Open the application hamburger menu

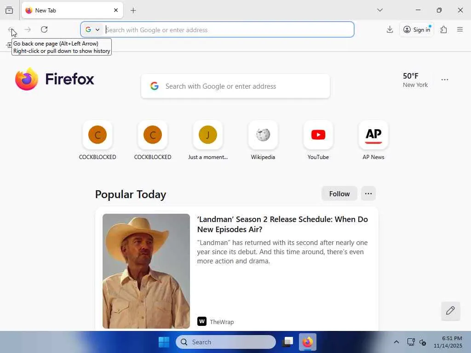pos(460,29)
